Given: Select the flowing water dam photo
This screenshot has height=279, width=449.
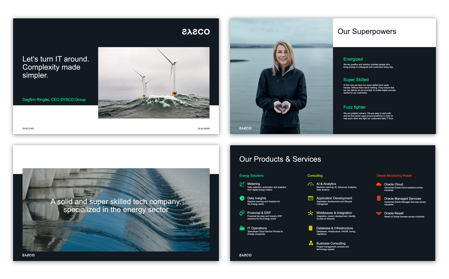Looking at the screenshot, I should click(116, 210).
